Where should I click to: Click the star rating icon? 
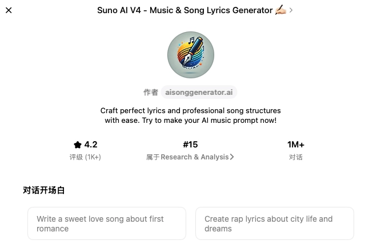pos(78,145)
